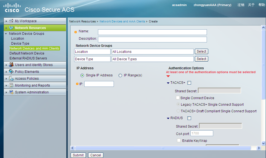Click the horizontal scrollbar right arrow

tap(259, 148)
